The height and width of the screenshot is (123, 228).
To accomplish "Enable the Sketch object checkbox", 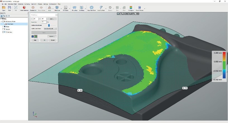I will [x=3, y=29].
